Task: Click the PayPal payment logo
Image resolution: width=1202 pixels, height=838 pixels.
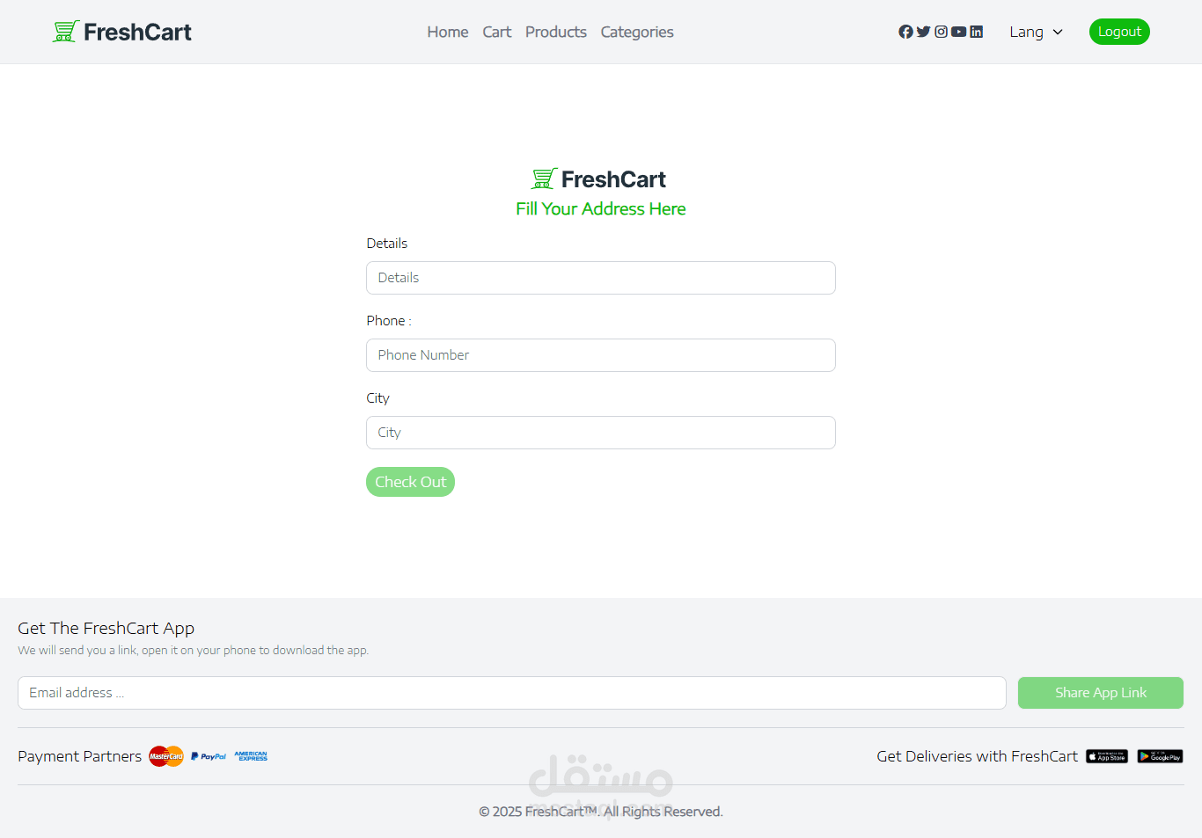Action: (x=209, y=756)
